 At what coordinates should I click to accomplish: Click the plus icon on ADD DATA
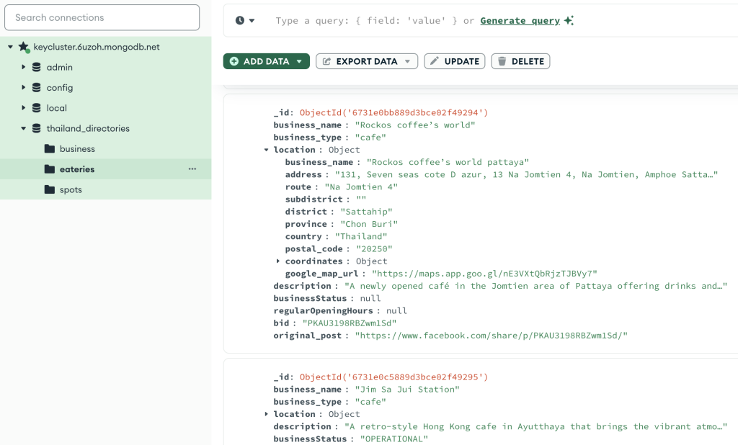[x=234, y=61]
